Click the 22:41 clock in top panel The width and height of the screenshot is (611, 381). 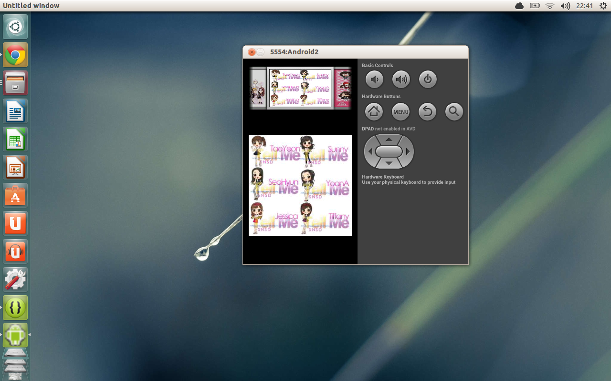point(584,6)
